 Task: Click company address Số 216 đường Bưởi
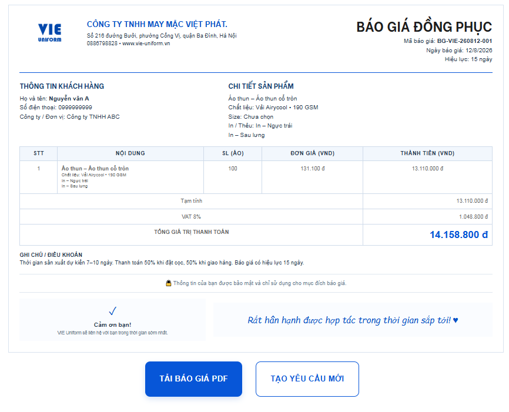162,36
